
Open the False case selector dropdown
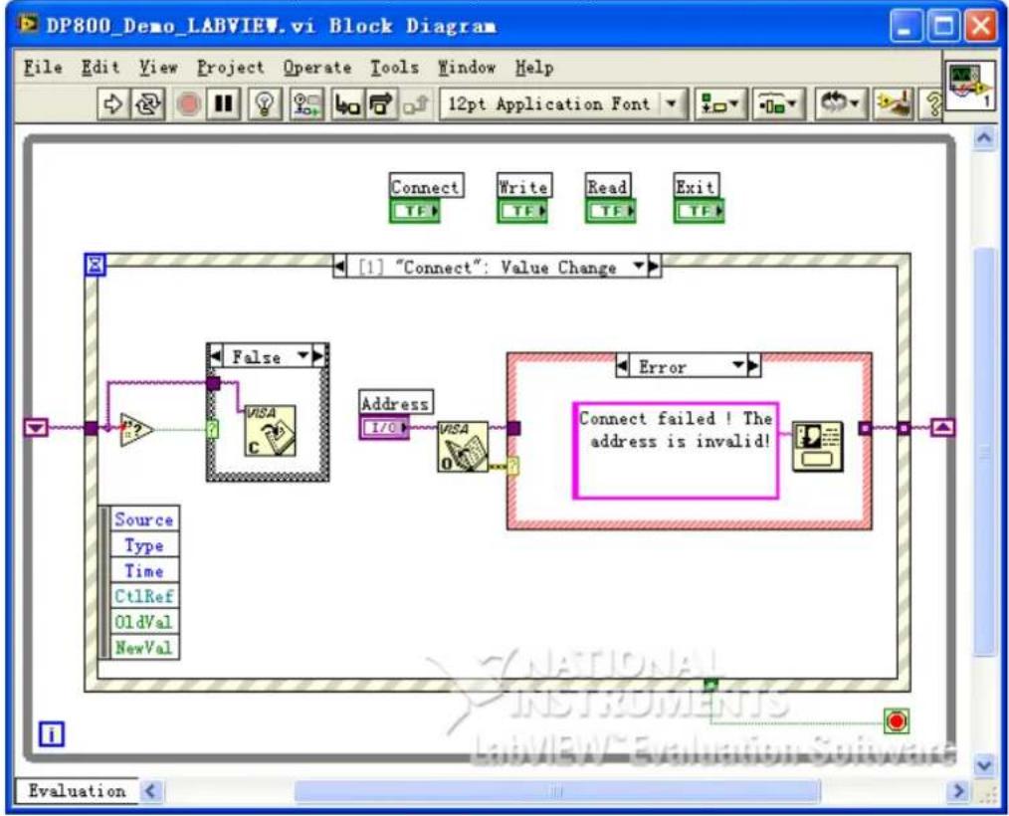pos(303,356)
